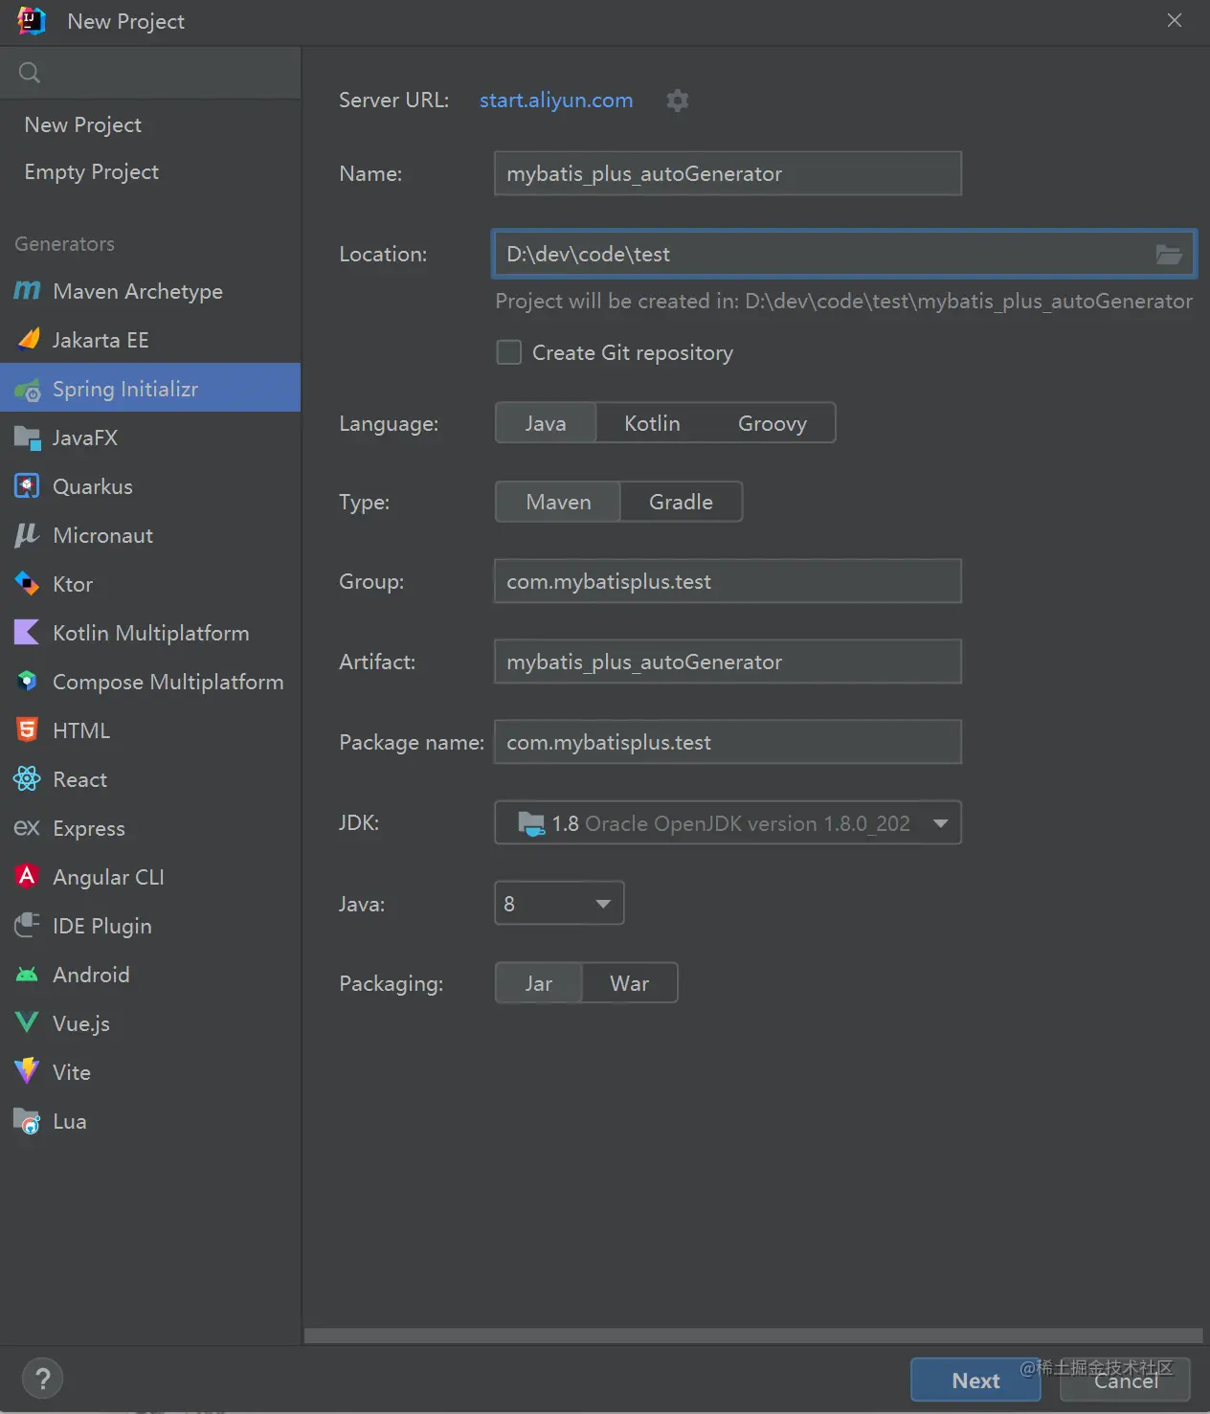The height and width of the screenshot is (1414, 1210).
Task: Click into the Group input field
Action: click(728, 582)
